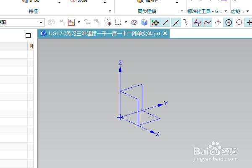Click the highlight hidden edges icon
252x168 pixels.
tap(134, 22)
